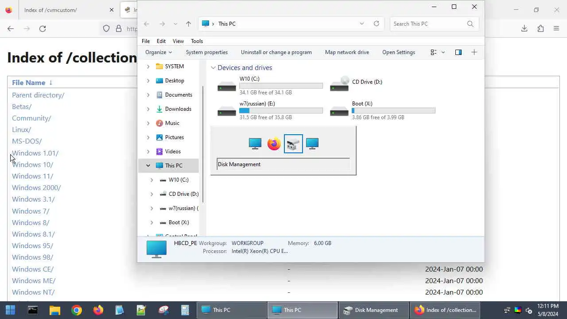Open the Windows 2000/ link
The height and width of the screenshot is (319, 567).
(36, 187)
